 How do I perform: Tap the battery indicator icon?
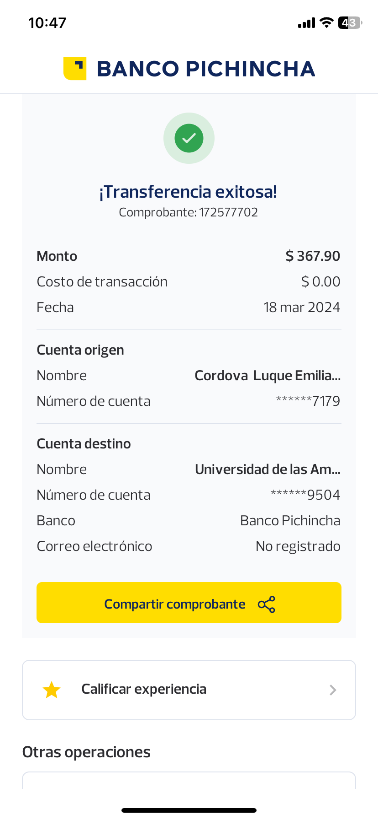point(350,22)
